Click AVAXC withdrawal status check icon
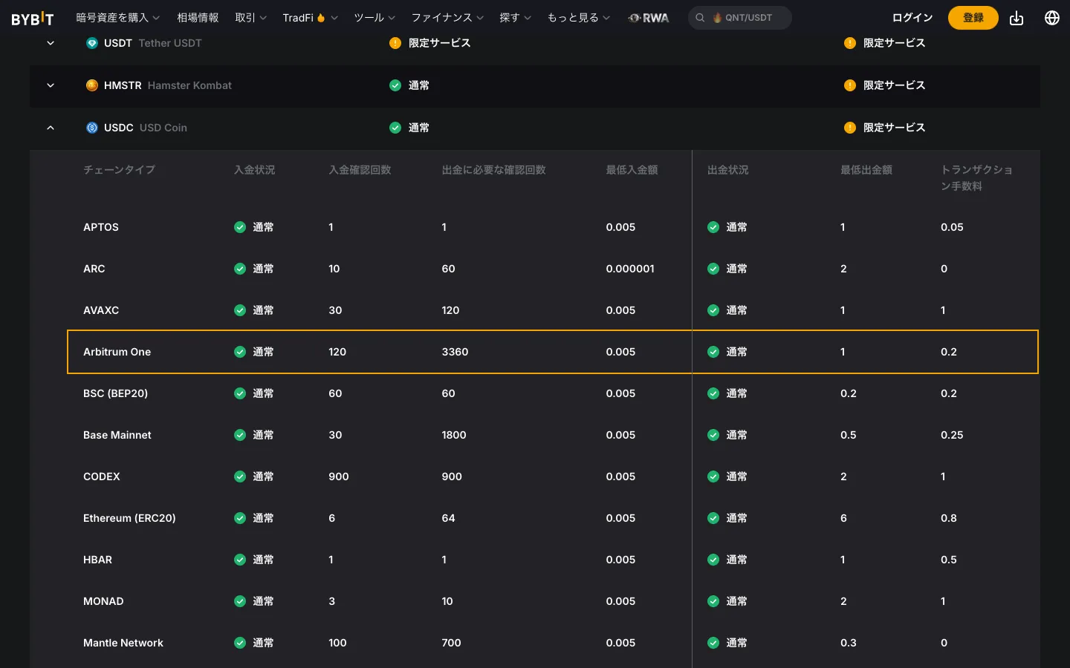The height and width of the screenshot is (668, 1070). pyautogui.click(x=713, y=310)
